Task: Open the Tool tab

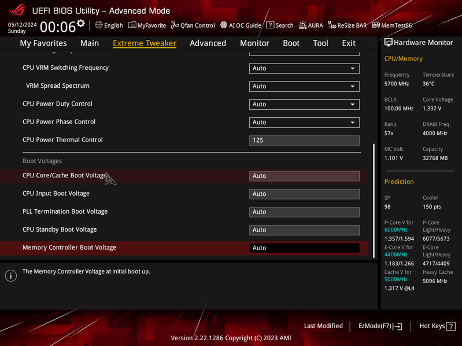Action: [320, 43]
